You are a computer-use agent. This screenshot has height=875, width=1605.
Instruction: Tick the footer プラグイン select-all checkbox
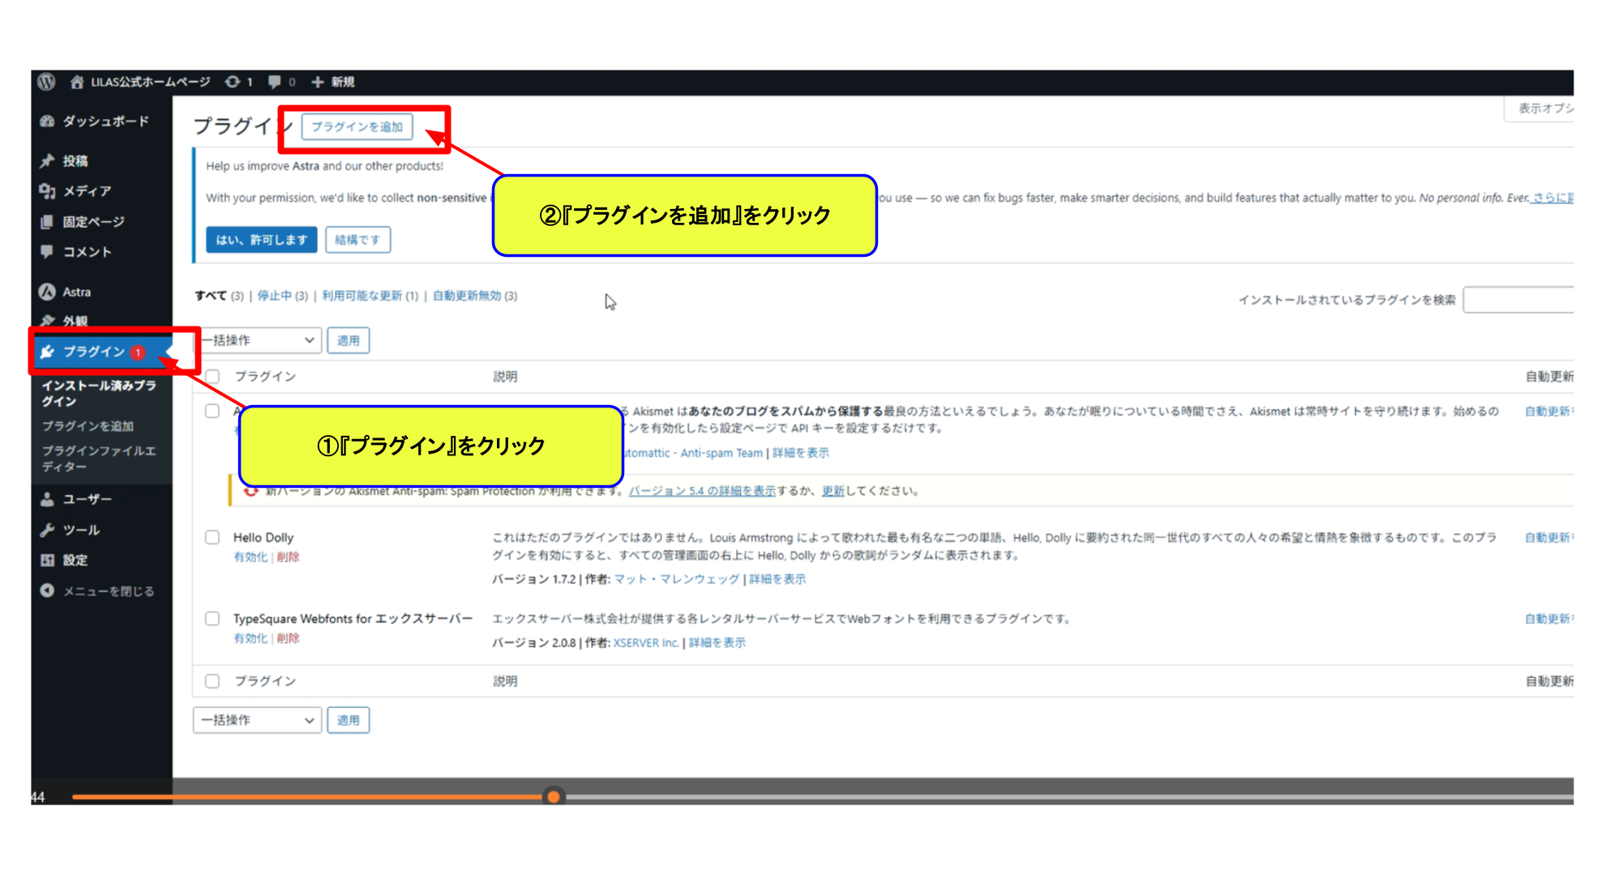[x=212, y=681]
